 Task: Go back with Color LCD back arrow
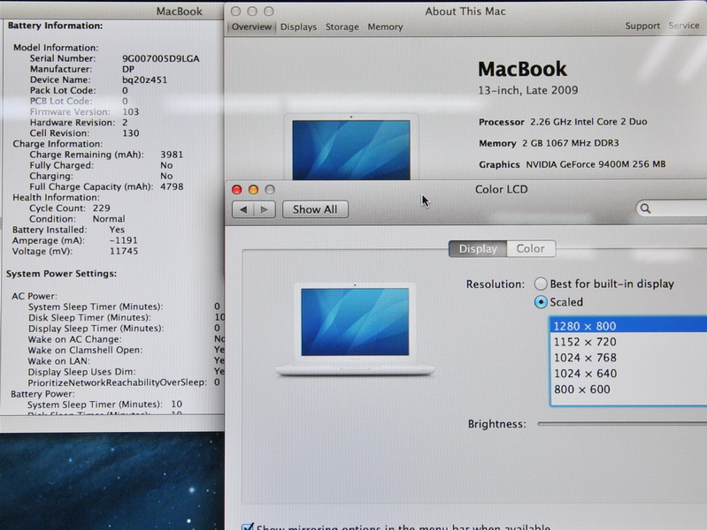point(243,209)
